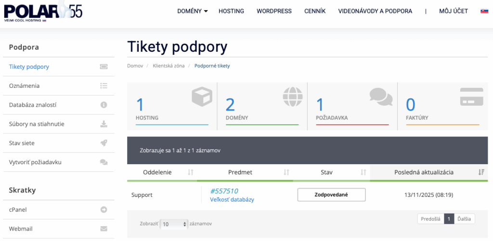
Task: Click the globe icon on Domény tile
Action: click(x=292, y=97)
